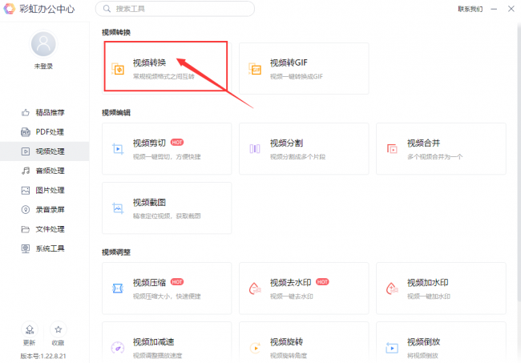
Task: Open the 文件处理 menu item
Action: [45, 229]
